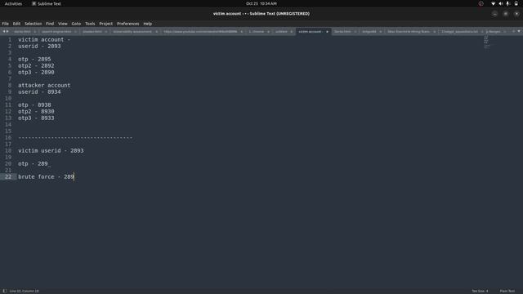Viewport: 523px width, 294px height.
Task: Close the youtube URL tab
Action: pos(242,32)
